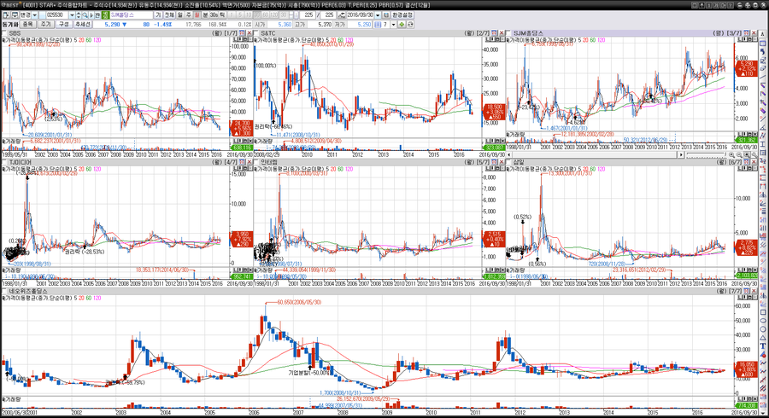Close the 삼일 chart panel

[754, 162]
